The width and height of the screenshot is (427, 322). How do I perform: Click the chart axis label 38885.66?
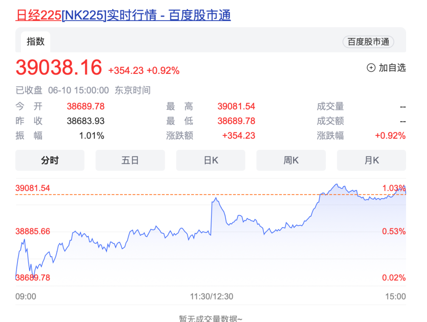(x=33, y=232)
